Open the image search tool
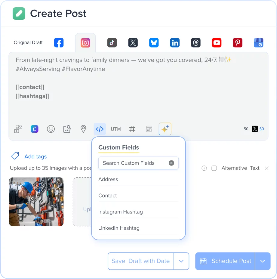Image resolution: width=277 pixels, height=279 pixels. (67, 129)
